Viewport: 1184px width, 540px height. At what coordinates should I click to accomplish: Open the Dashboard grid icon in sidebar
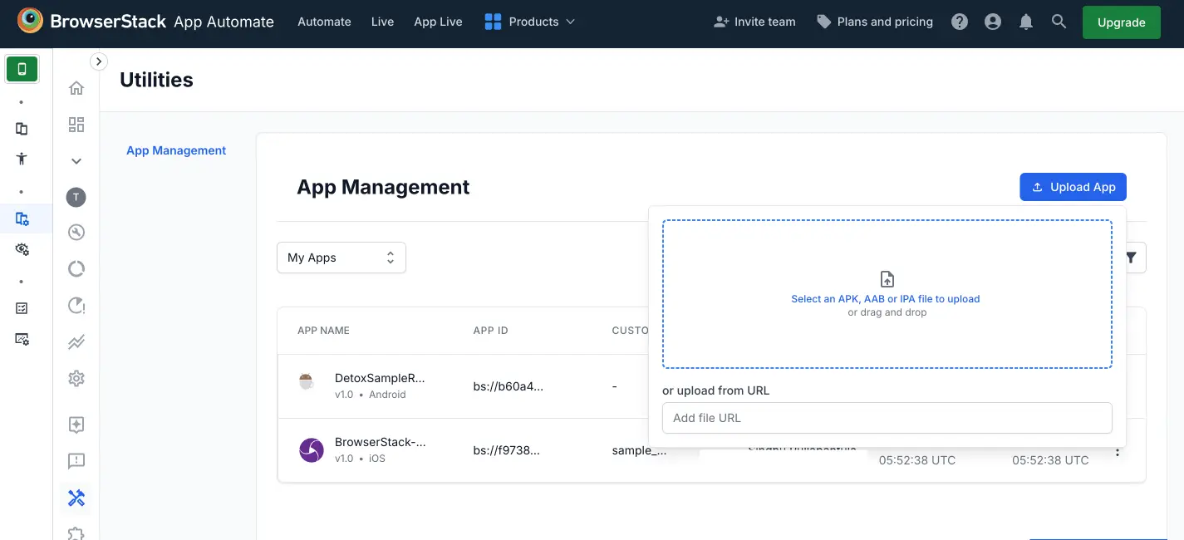point(76,124)
